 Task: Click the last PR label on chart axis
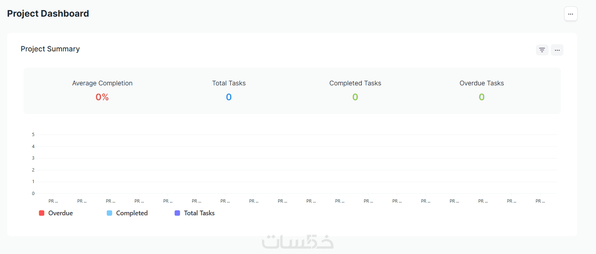pyautogui.click(x=540, y=201)
